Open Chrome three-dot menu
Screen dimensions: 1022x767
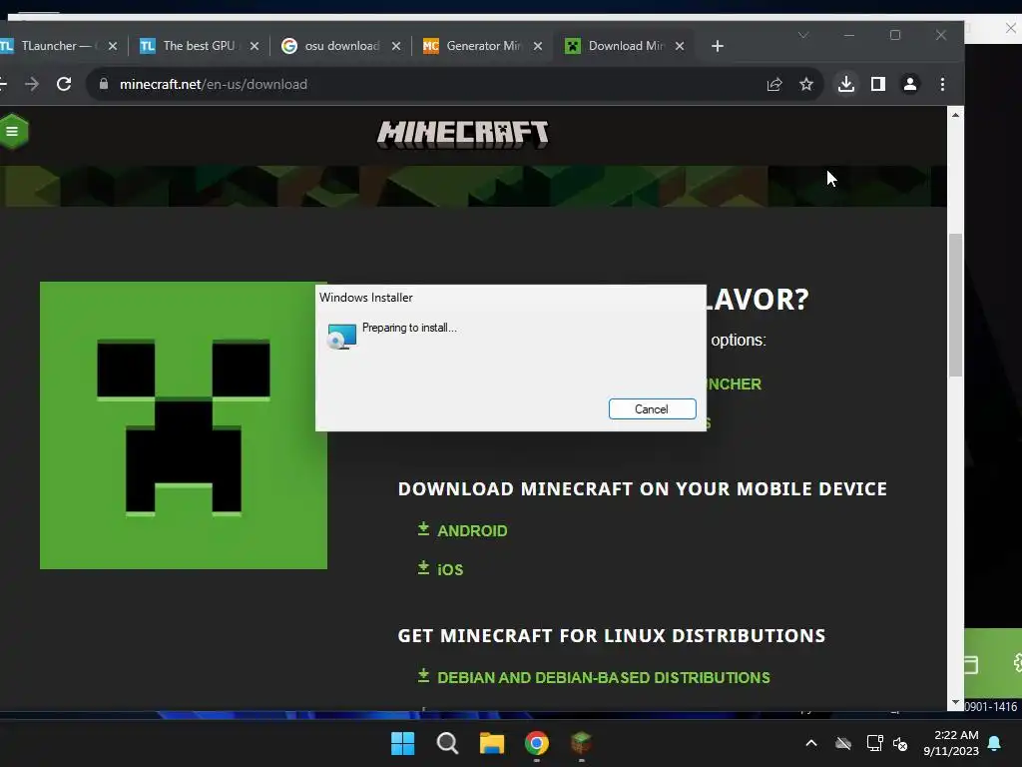(942, 84)
